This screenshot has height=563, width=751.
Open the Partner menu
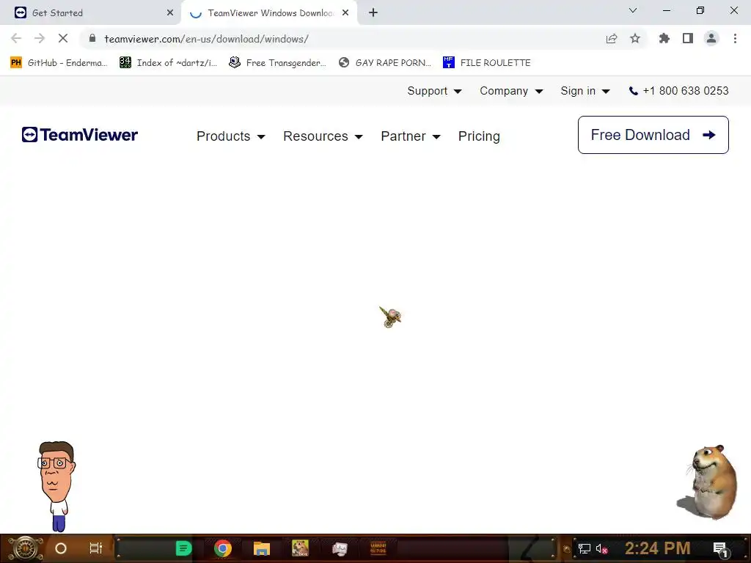pyautogui.click(x=411, y=136)
